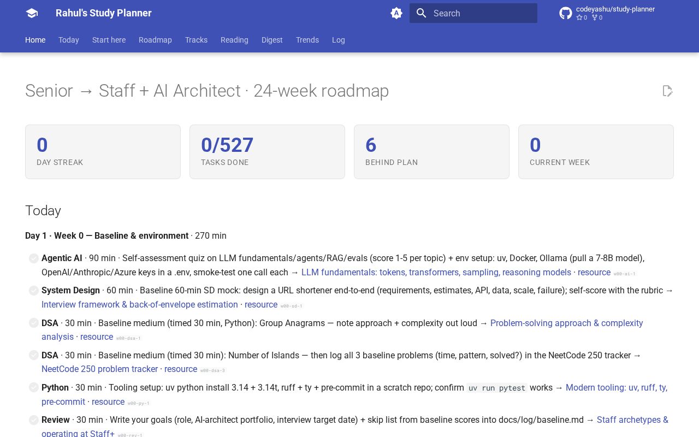This screenshot has height=437, width=699.
Task: Click the "Today" section heading
Action: [43, 211]
